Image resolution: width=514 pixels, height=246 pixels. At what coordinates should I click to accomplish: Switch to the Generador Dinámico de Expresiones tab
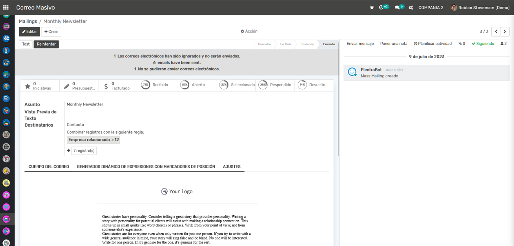pyautogui.click(x=146, y=166)
